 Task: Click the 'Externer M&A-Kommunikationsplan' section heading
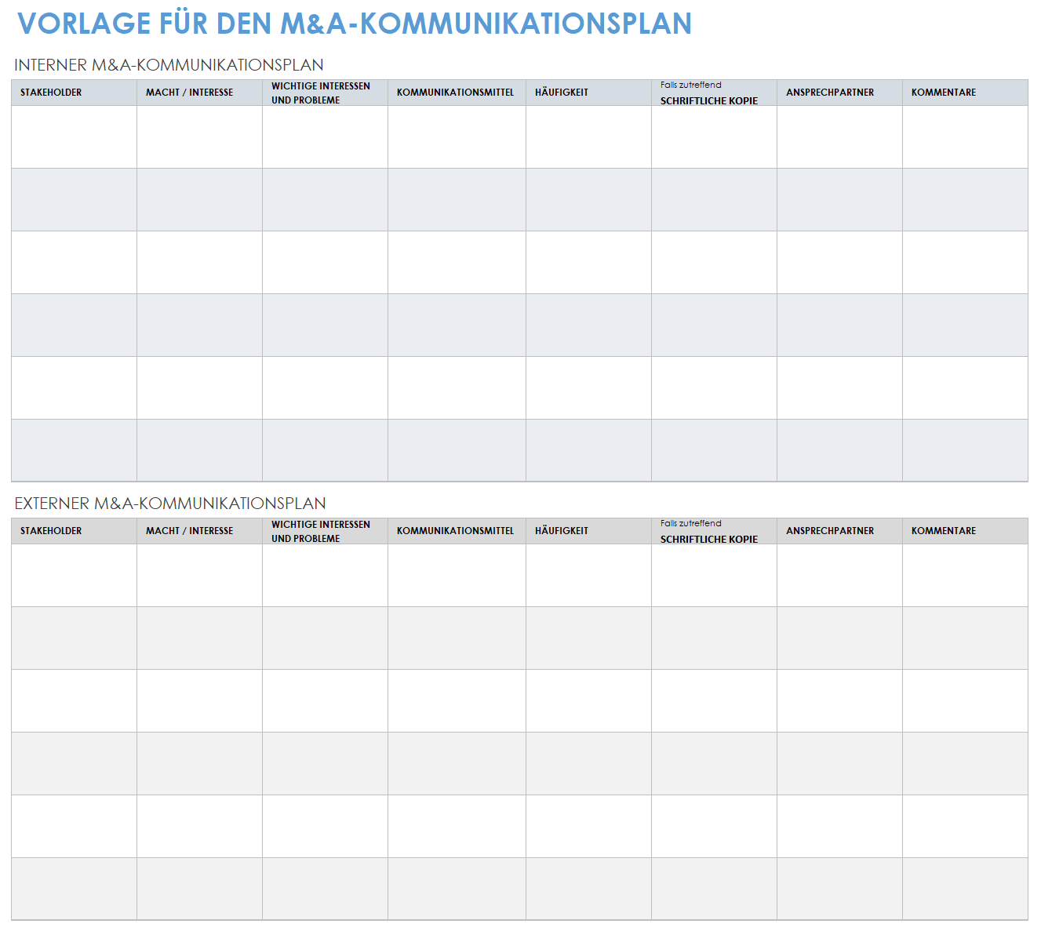170,504
